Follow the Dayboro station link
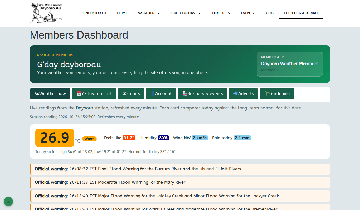360x210 pixels. coord(84,108)
